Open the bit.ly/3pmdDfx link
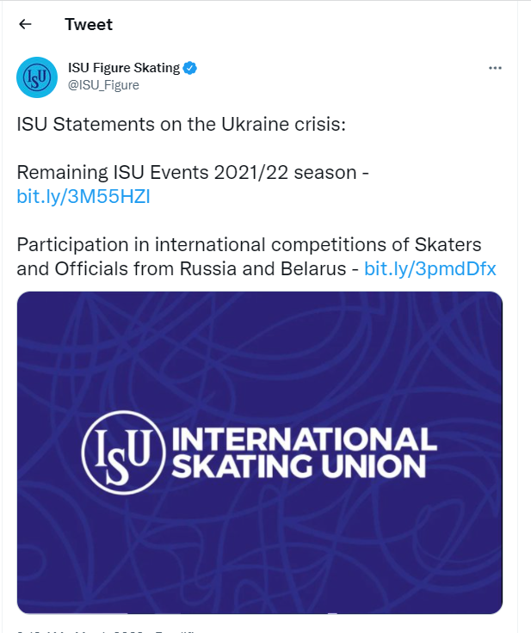The height and width of the screenshot is (633, 531). pyautogui.click(x=430, y=267)
